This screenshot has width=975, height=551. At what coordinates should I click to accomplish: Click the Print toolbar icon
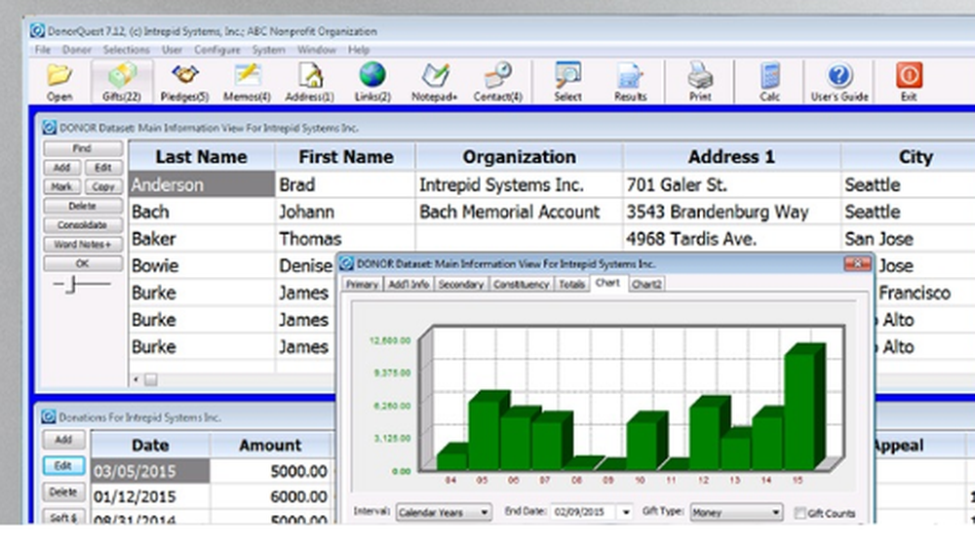click(x=699, y=82)
